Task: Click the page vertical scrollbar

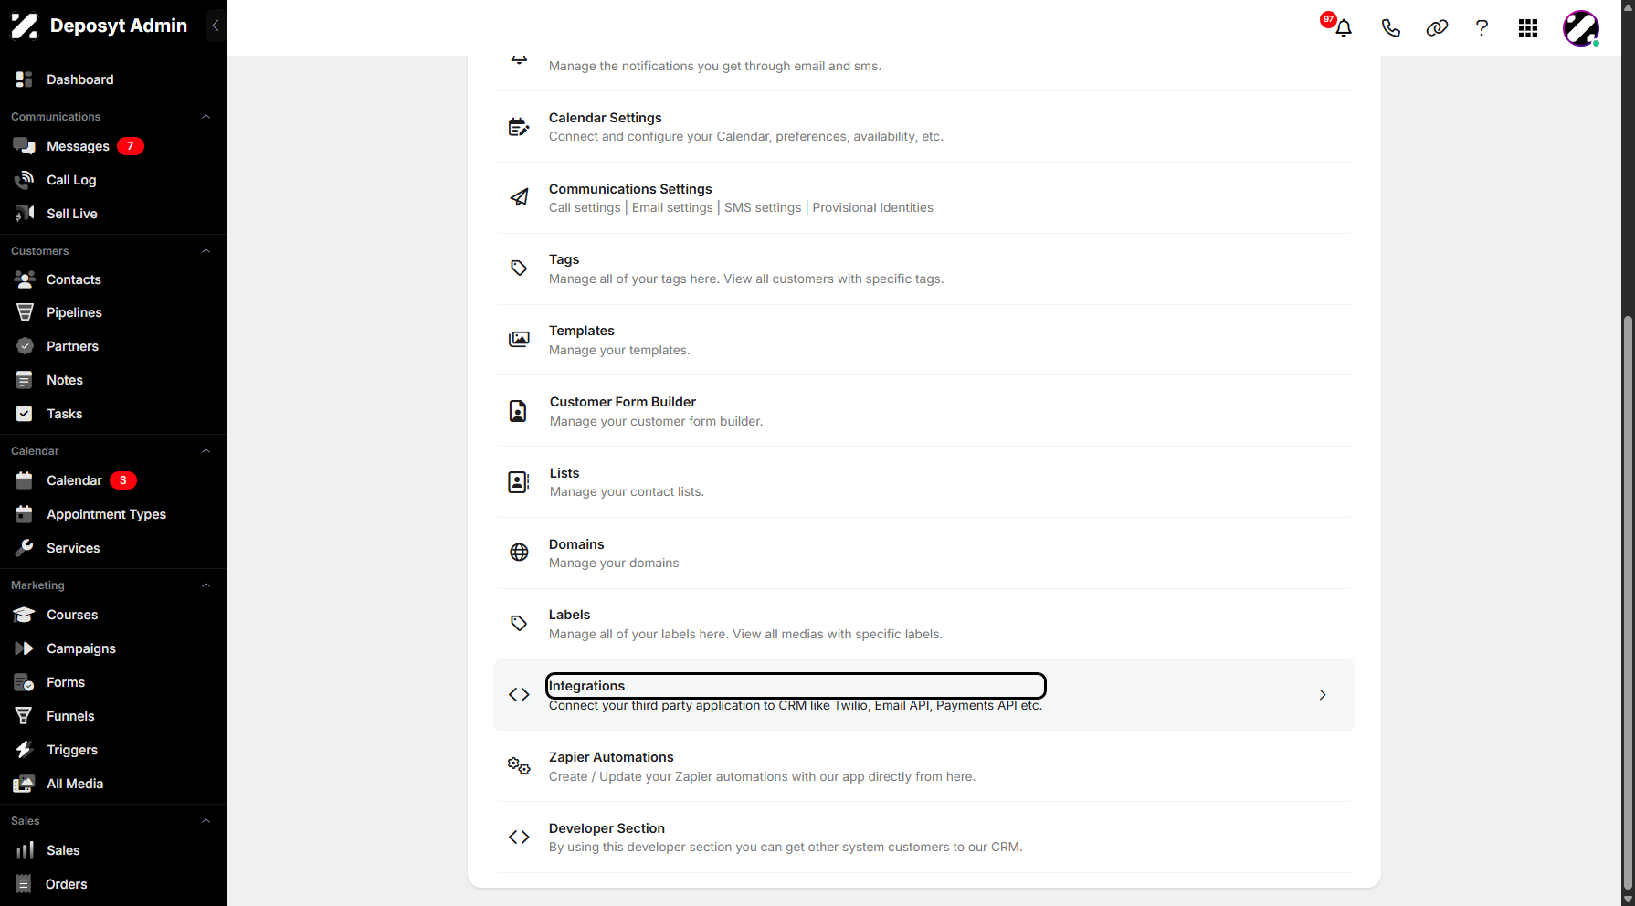Action: (x=1628, y=603)
